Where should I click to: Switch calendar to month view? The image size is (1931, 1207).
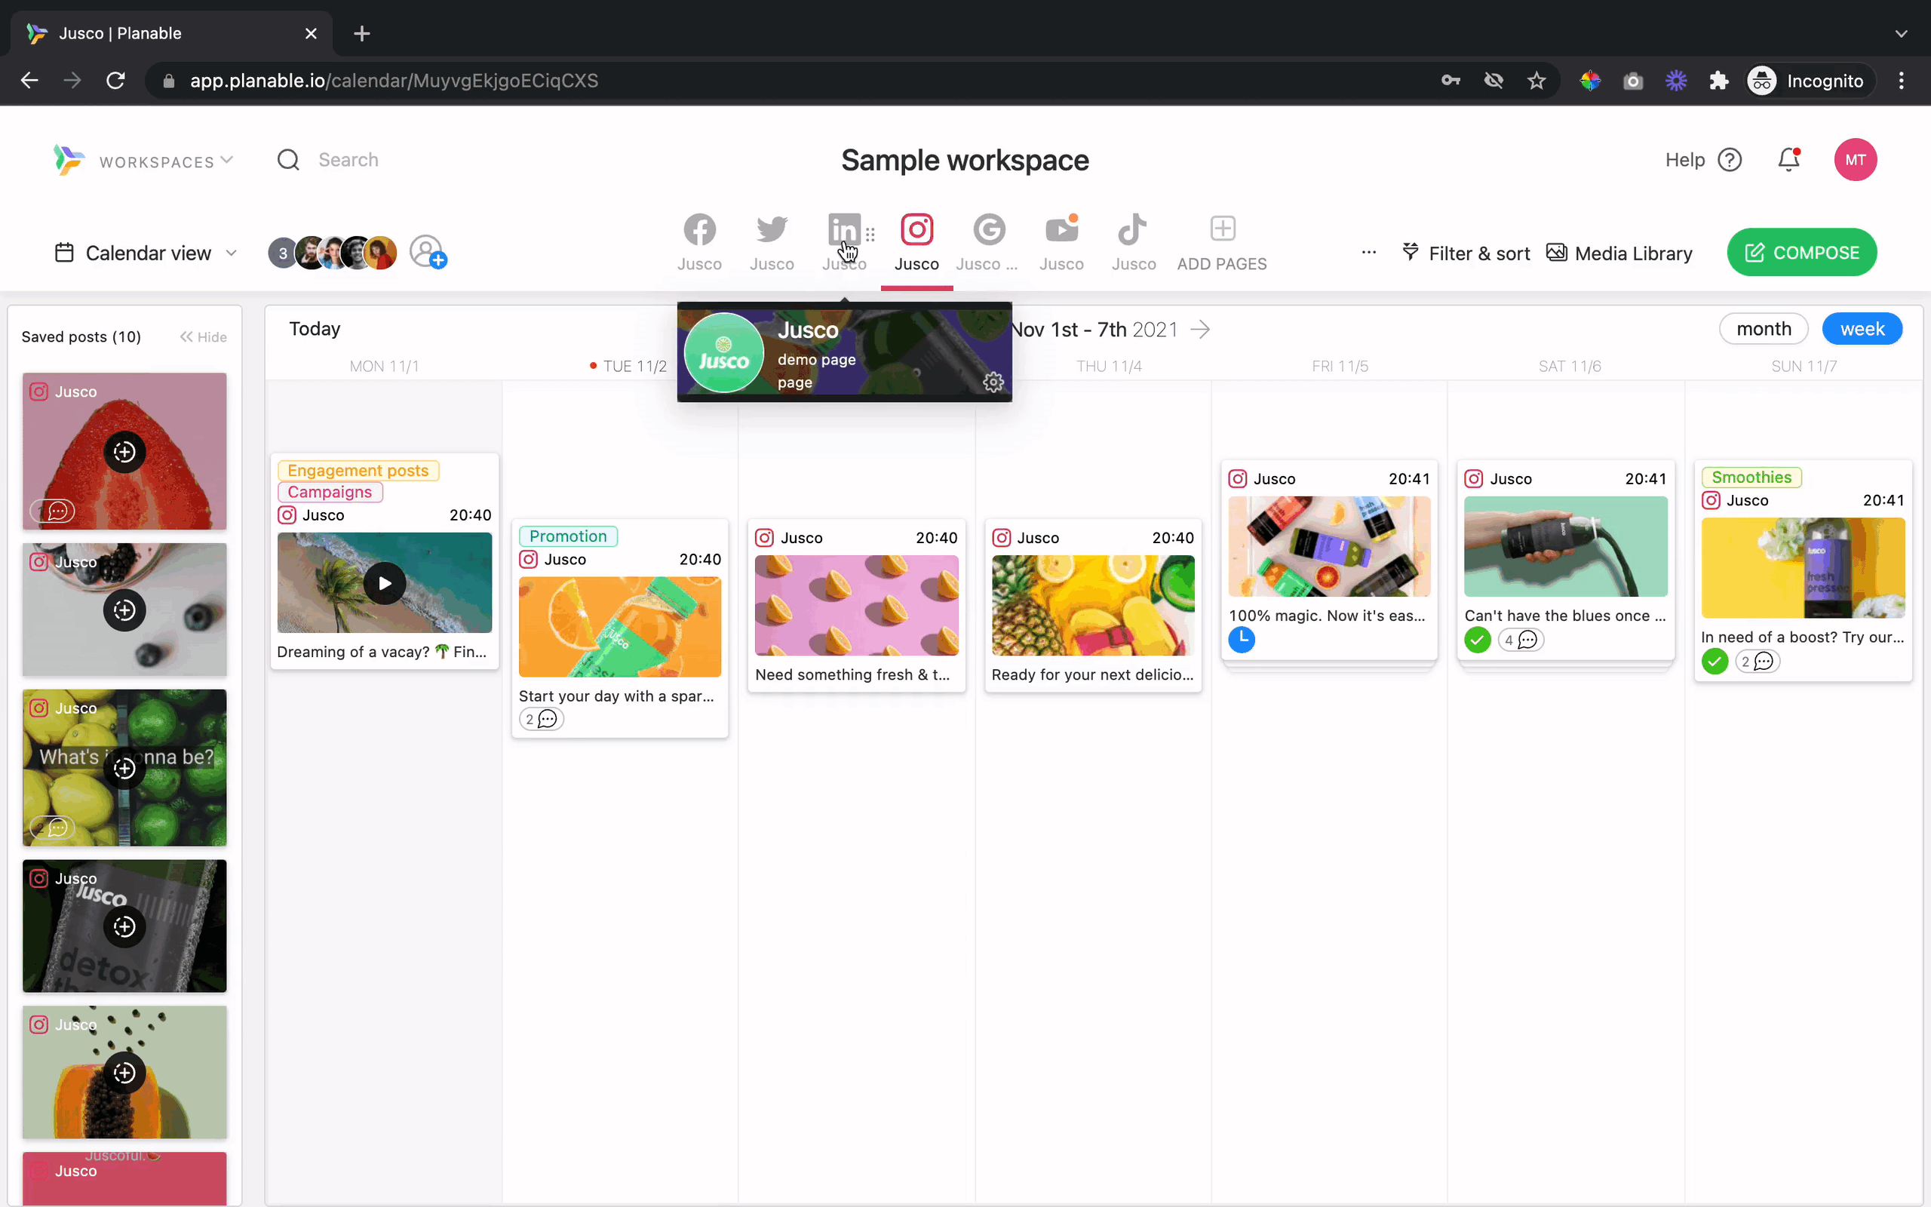pos(1764,329)
